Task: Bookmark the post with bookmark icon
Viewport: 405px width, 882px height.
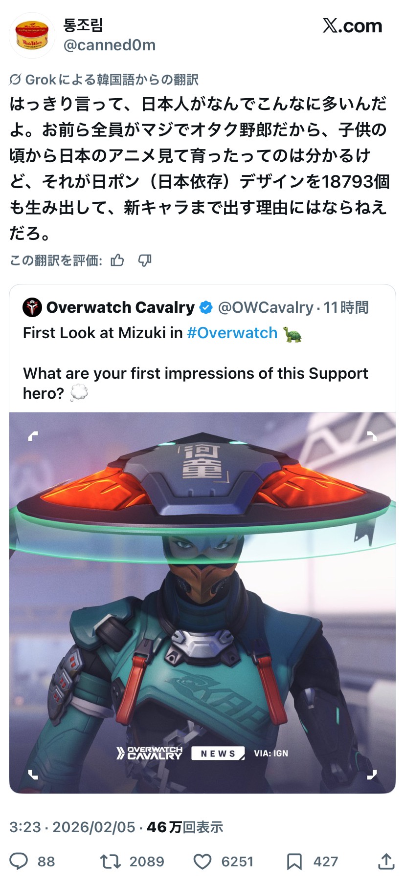Action: [294, 861]
